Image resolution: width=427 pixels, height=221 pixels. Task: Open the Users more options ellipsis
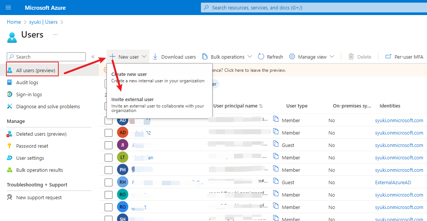click(x=55, y=35)
